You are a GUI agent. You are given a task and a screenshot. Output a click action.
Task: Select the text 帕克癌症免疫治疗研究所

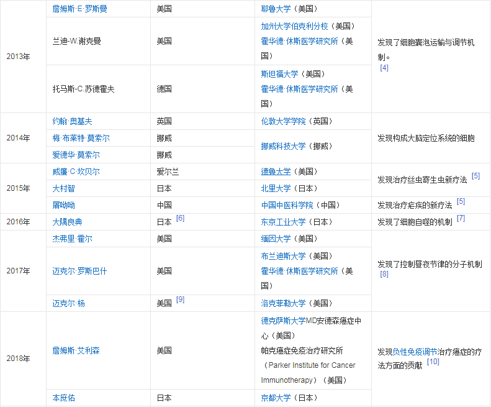(302, 350)
